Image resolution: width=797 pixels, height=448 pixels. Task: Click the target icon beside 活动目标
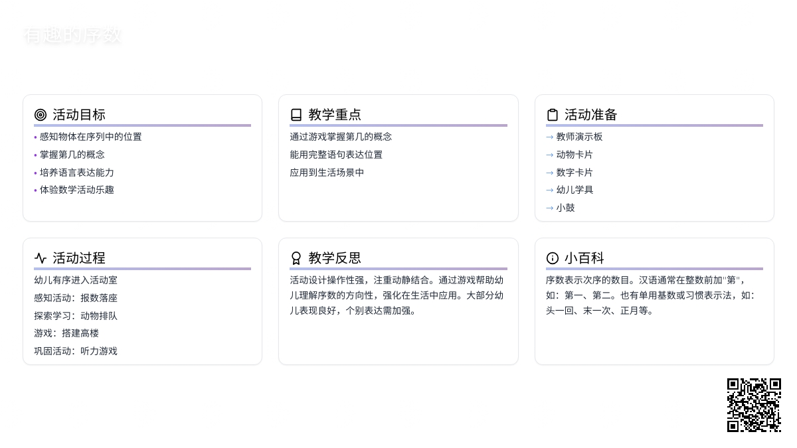tap(41, 115)
